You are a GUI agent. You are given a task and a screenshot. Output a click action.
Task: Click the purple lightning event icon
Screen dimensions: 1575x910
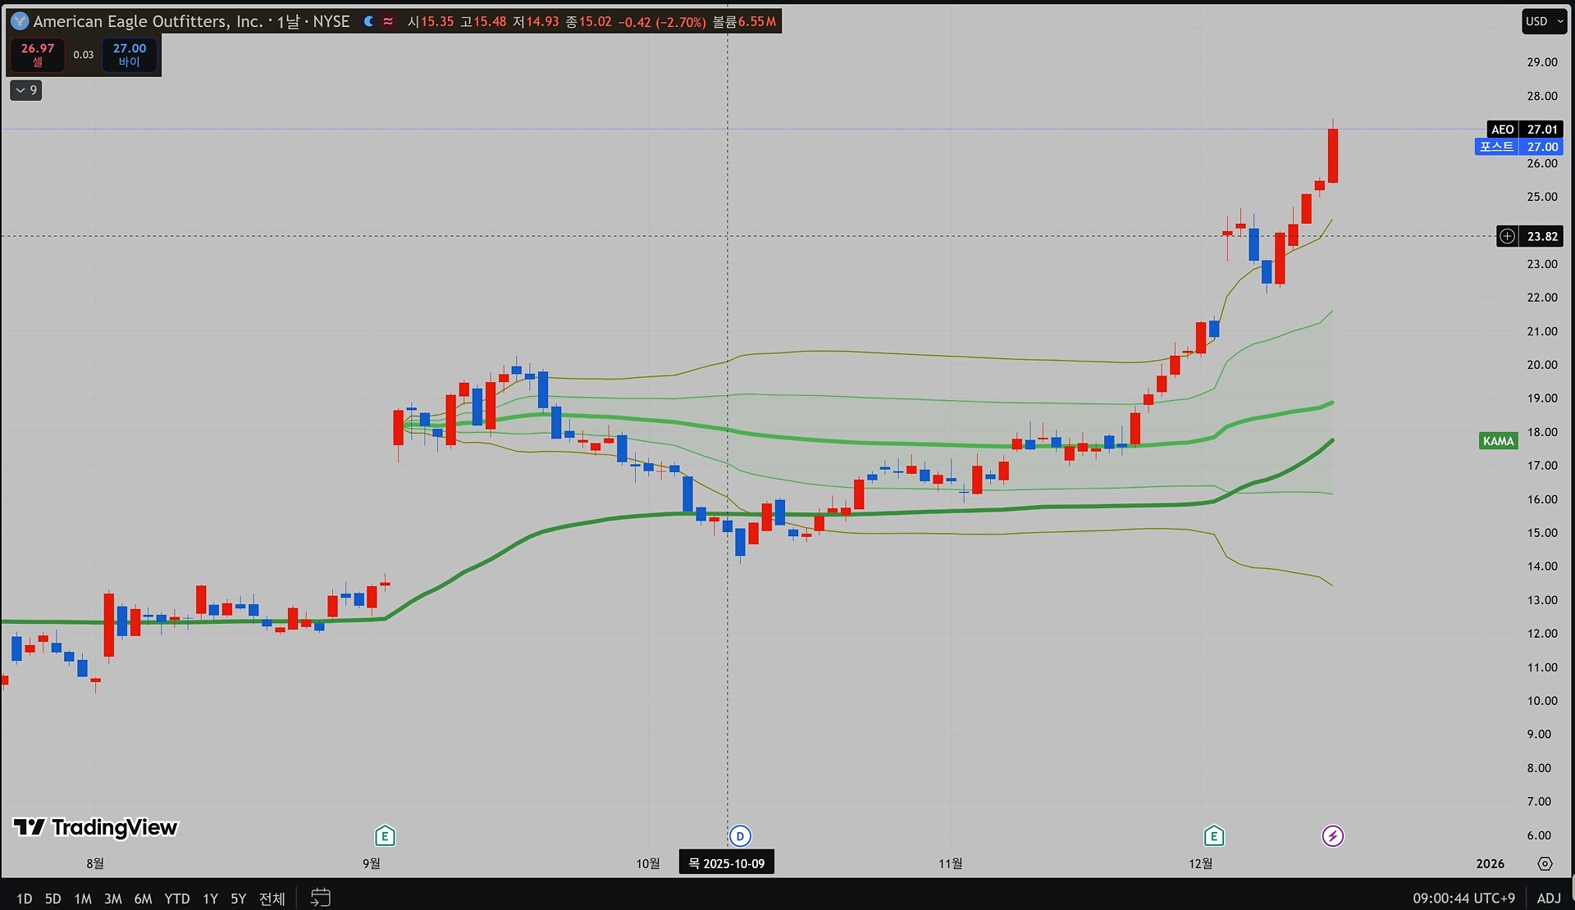[x=1333, y=836]
